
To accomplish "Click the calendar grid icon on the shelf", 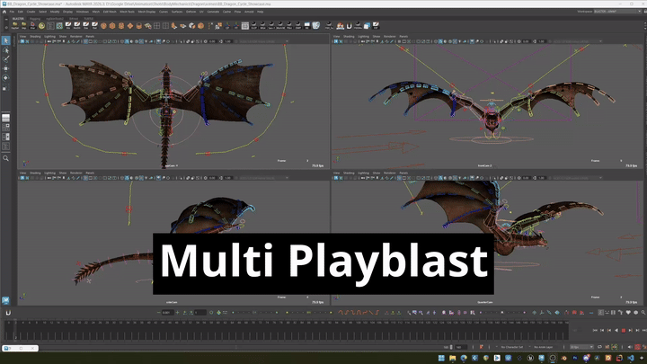I will click(245, 25).
